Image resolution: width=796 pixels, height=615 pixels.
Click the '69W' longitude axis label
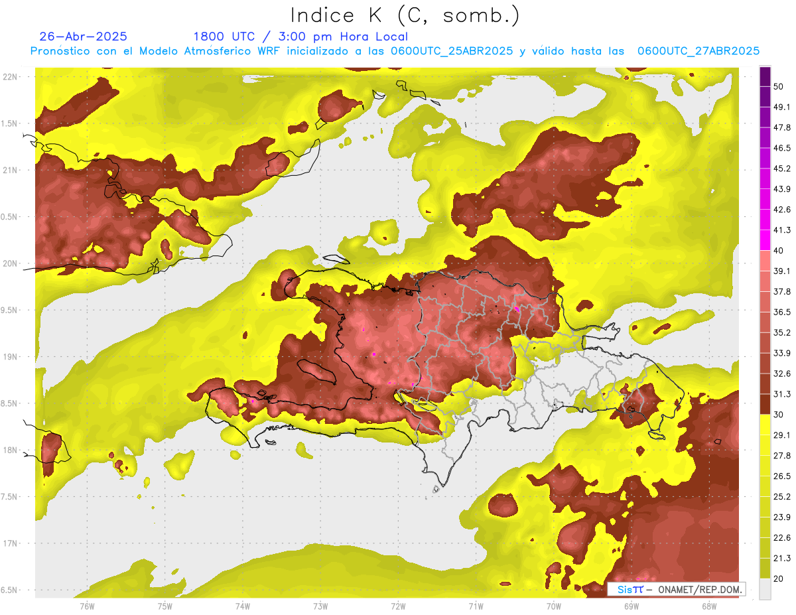[x=631, y=606]
